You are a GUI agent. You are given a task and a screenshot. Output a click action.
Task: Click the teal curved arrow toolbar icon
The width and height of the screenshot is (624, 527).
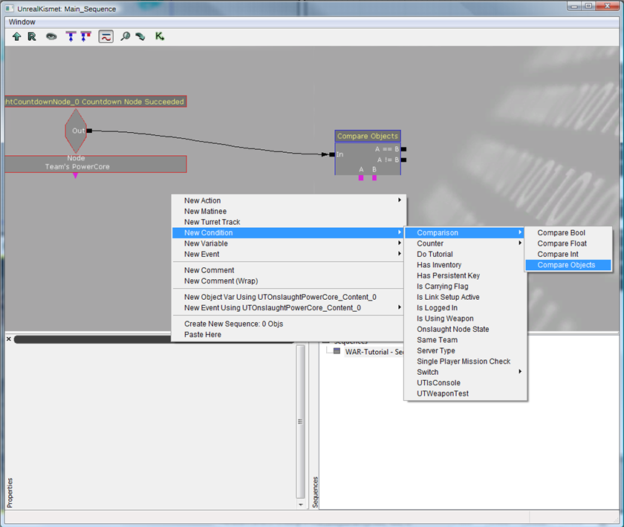[x=140, y=36]
